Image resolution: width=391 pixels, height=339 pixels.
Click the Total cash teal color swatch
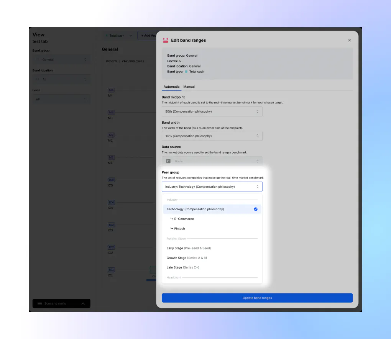(186, 72)
